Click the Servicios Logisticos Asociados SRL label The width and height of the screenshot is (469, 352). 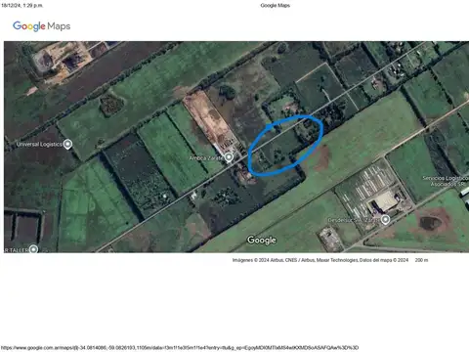coord(446,181)
